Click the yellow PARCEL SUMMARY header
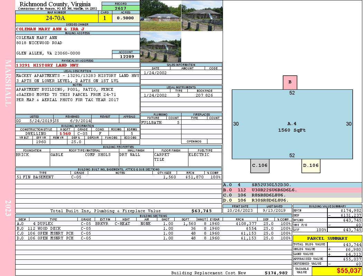363x276 pixels. [327, 238]
